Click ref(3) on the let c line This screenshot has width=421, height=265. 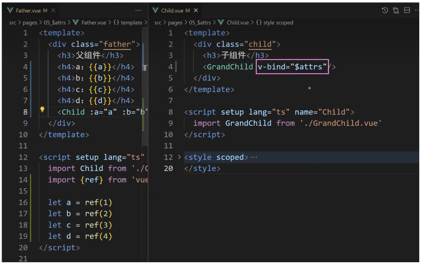[x=99, y=225]
